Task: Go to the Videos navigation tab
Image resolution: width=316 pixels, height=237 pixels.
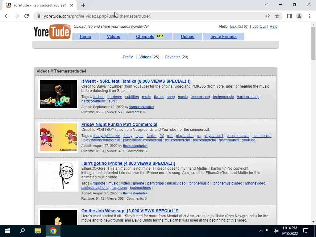Action: [x=114, y=36]
